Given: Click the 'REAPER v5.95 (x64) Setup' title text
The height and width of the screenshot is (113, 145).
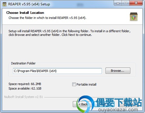Looking at the screenshot, I should pos(29,4).
